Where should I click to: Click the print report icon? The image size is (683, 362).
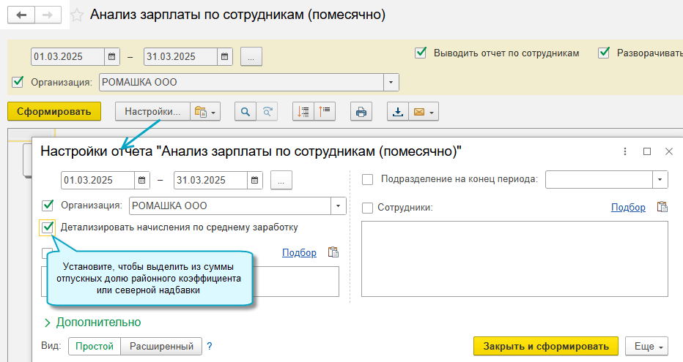tap(361, 112)
